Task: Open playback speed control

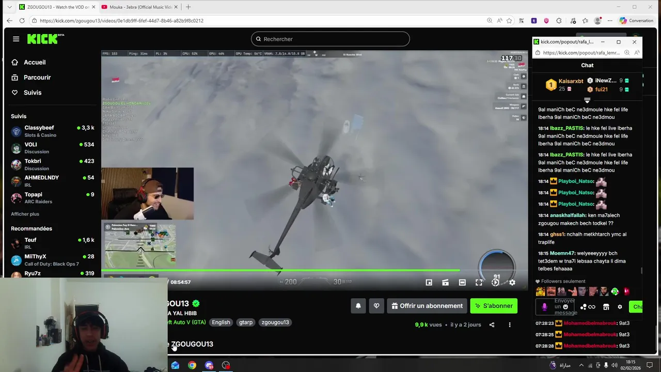Action: tap(495, 282)
